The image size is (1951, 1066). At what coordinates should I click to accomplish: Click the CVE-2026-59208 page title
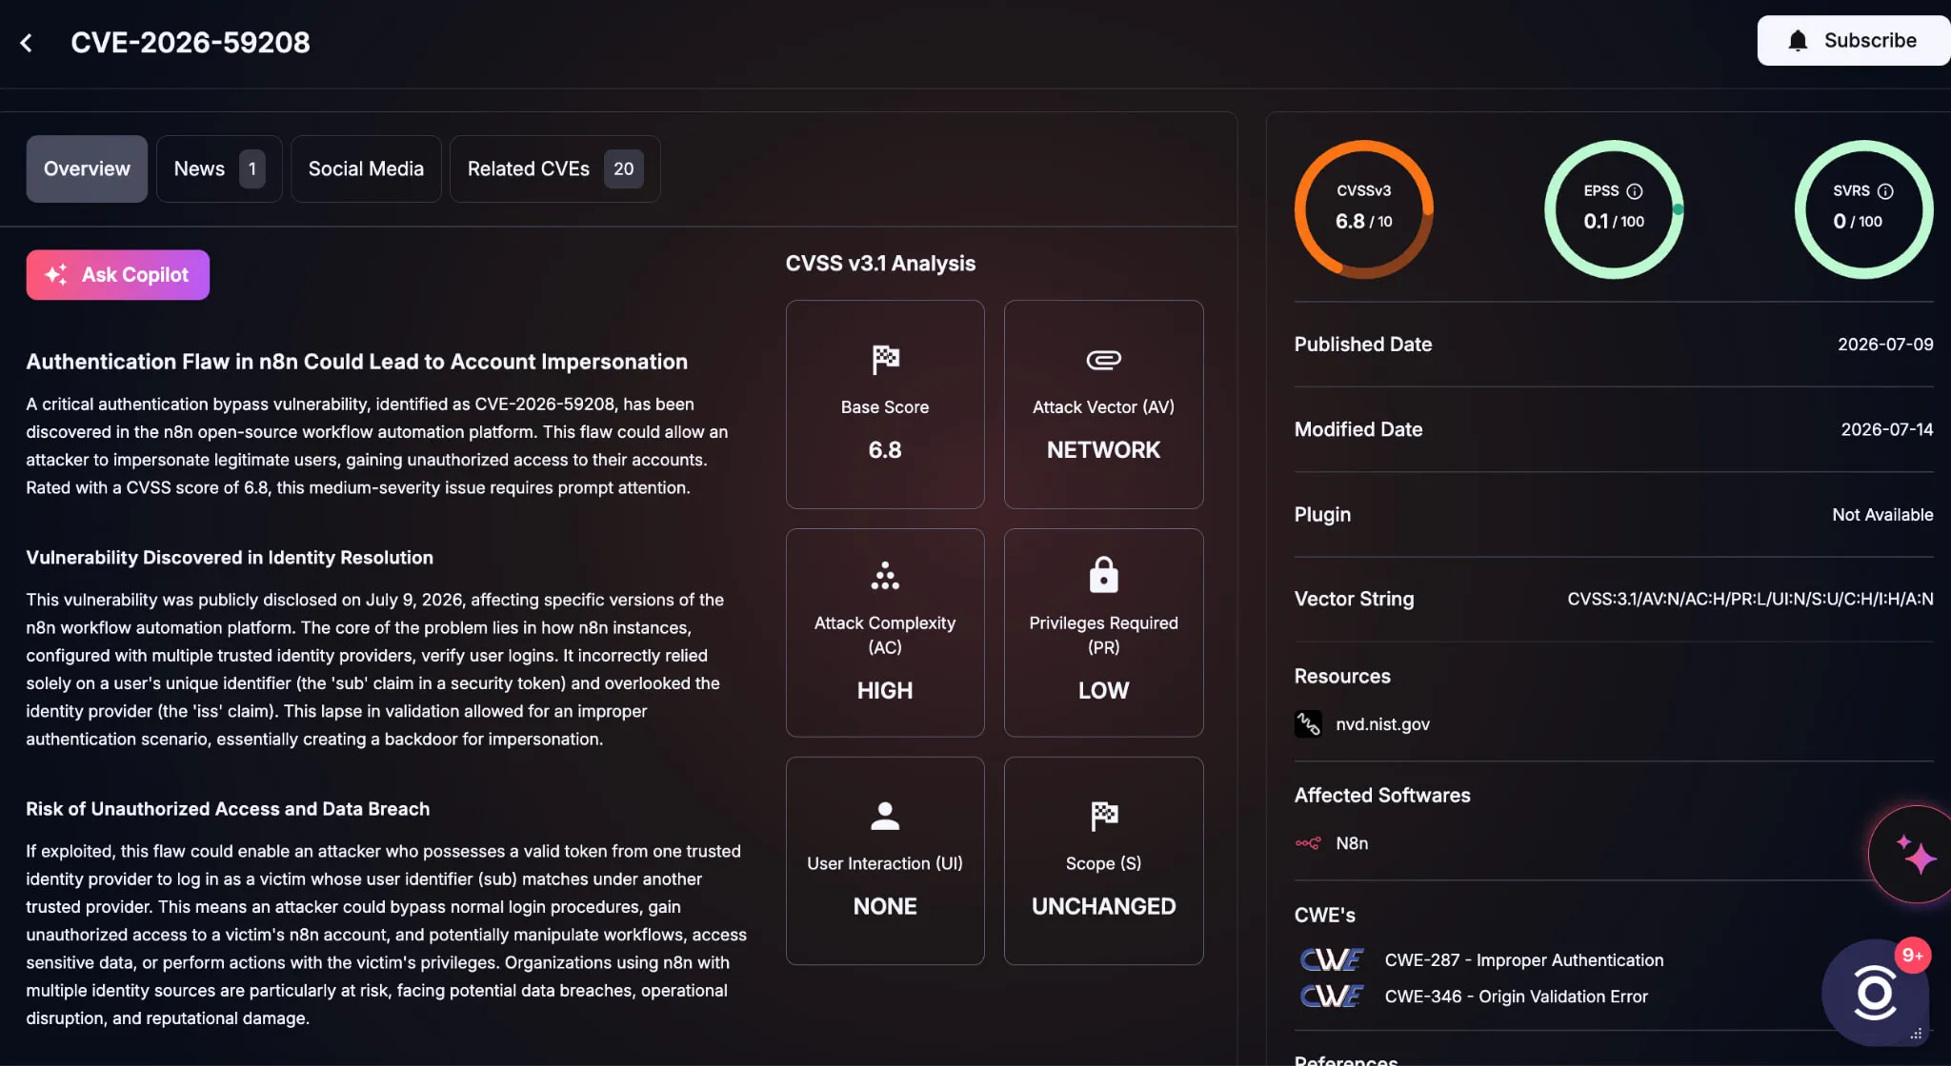point(191,43)
